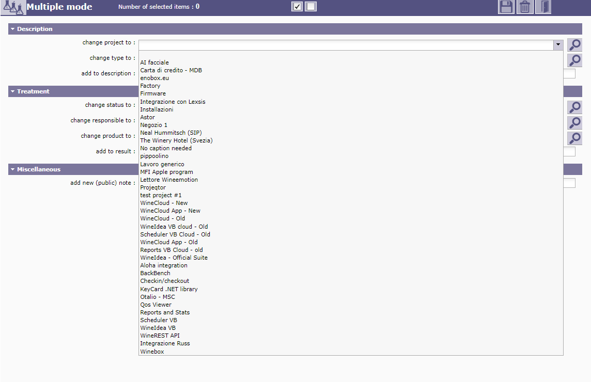Collapse the Description section
This screenshot has width=591, height=382.
(x=295, y=29)
